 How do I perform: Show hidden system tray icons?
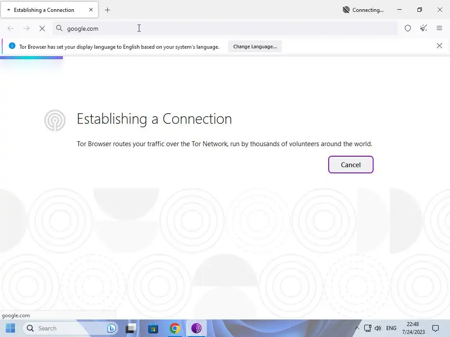[357, 328]
